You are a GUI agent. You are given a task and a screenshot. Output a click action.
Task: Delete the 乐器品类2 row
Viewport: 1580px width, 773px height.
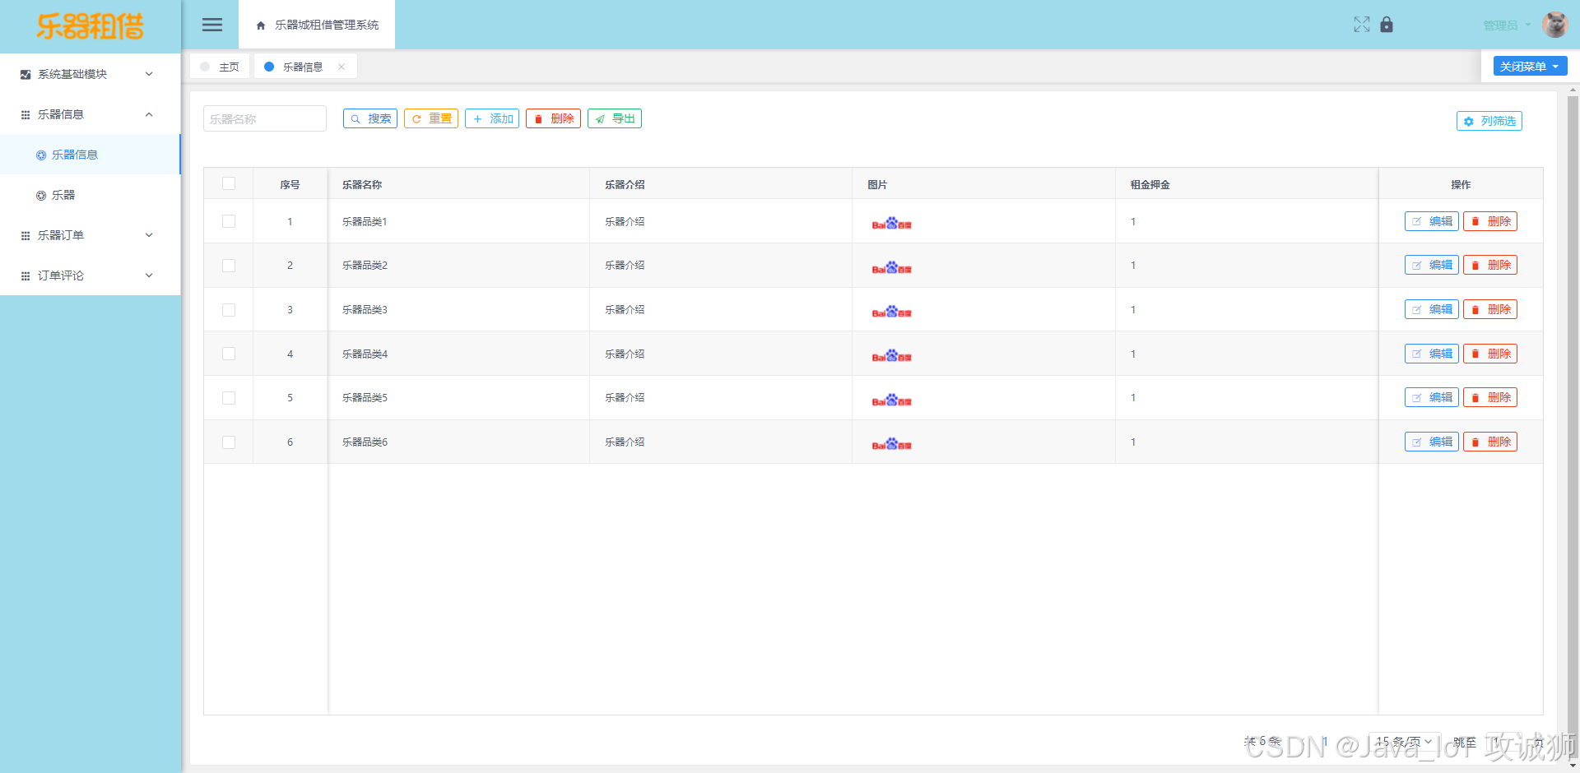tap(1490, 265)
